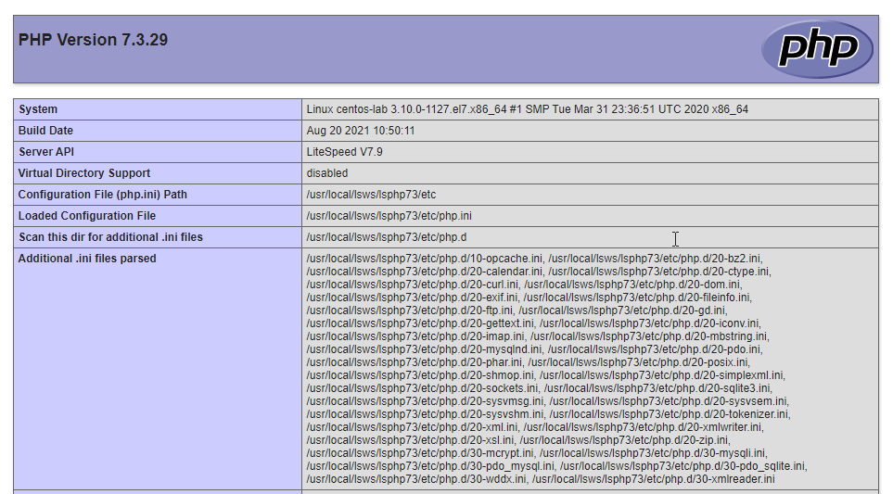Click the 20-sockets.ini file path
This screenshot has height=494, width=893.
422,388
